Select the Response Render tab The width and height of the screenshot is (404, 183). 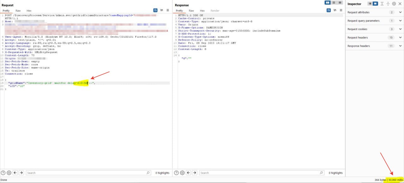215,11
